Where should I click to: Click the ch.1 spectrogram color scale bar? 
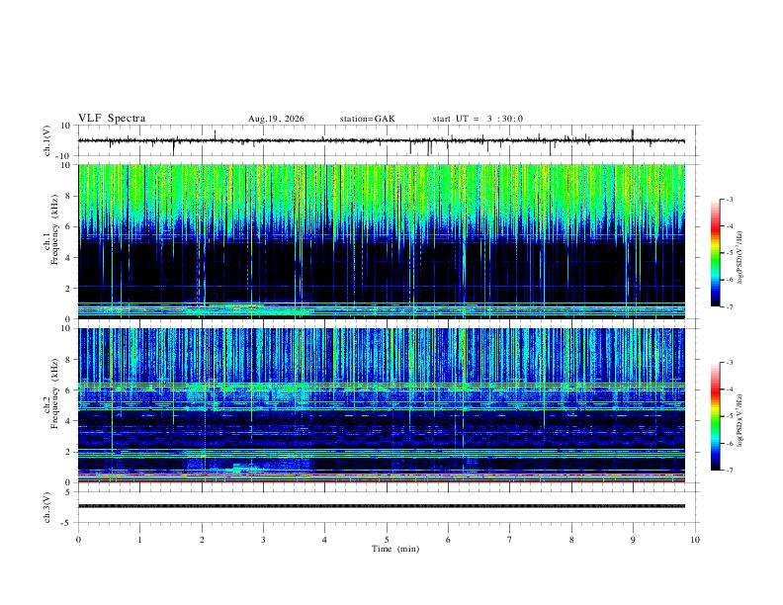coord(715,253)
